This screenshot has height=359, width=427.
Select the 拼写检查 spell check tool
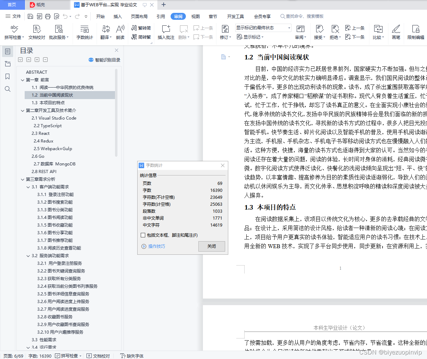(14, 31)
